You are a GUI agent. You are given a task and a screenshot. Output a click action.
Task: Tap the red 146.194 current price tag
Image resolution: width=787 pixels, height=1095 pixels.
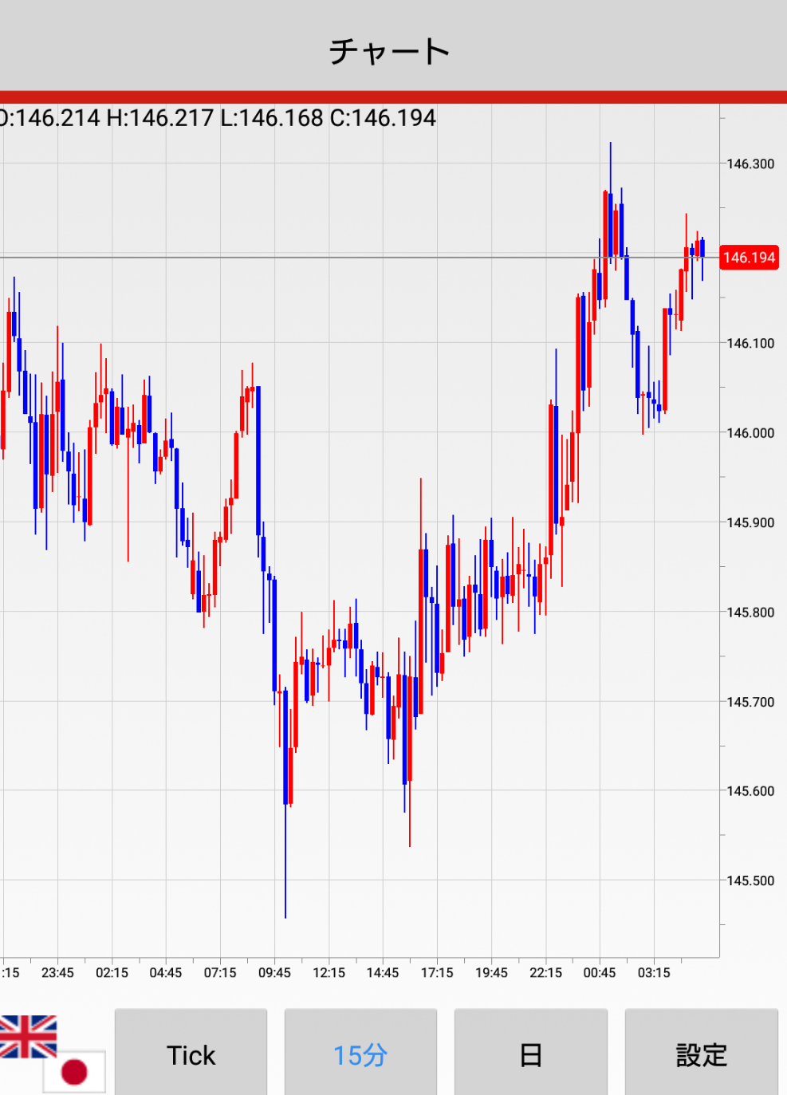pyautogui.click(x=749, y=258)
